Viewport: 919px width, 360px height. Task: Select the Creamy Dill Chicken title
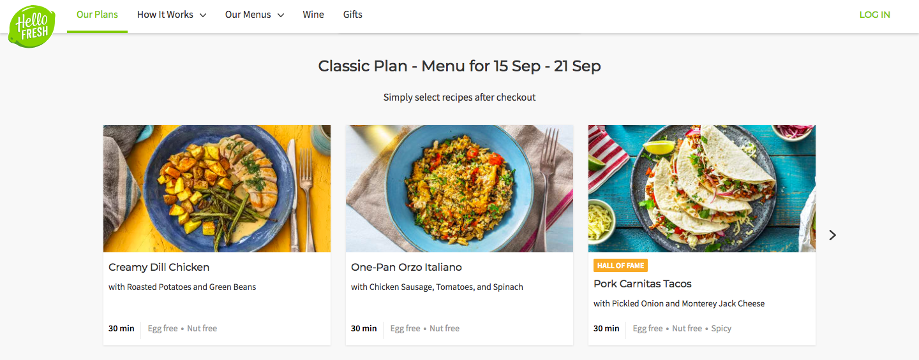tap(159, 268)
